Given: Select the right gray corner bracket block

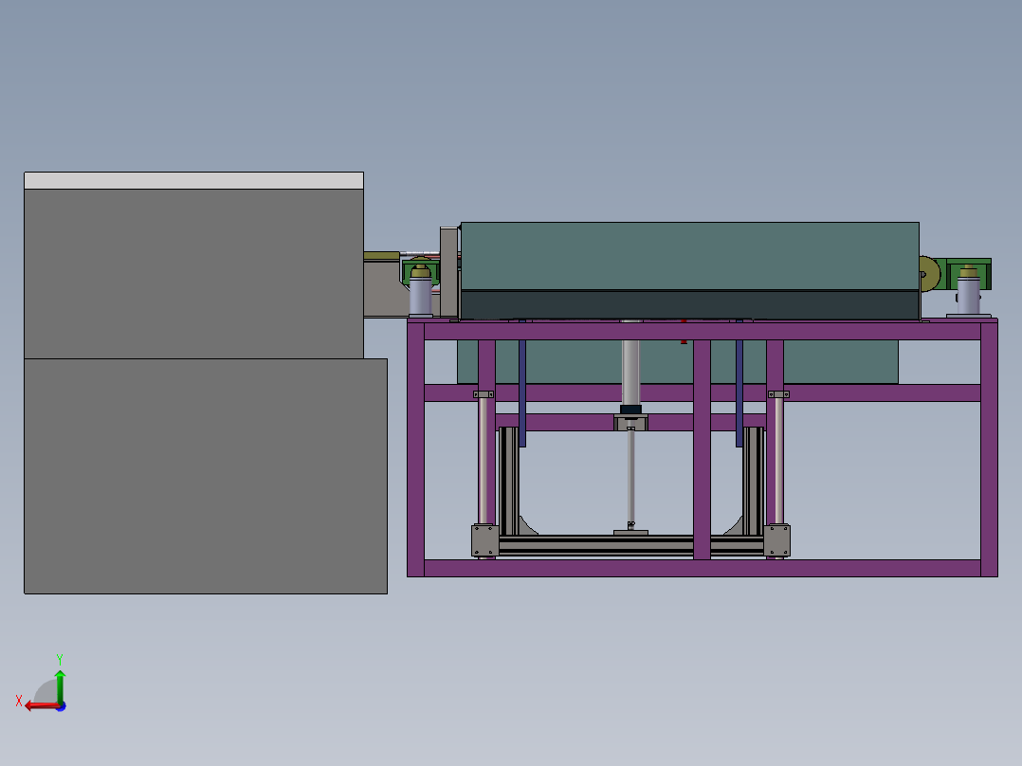Looking at the screenshot, I should tap(776, 540).
